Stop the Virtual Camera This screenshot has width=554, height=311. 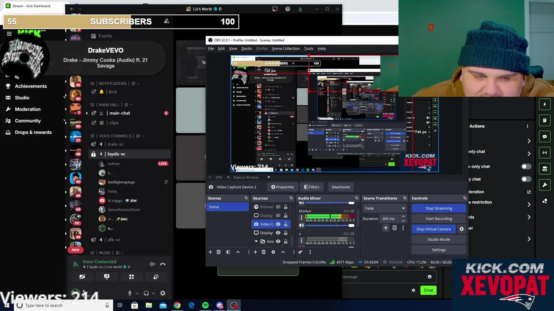[433, 229]
